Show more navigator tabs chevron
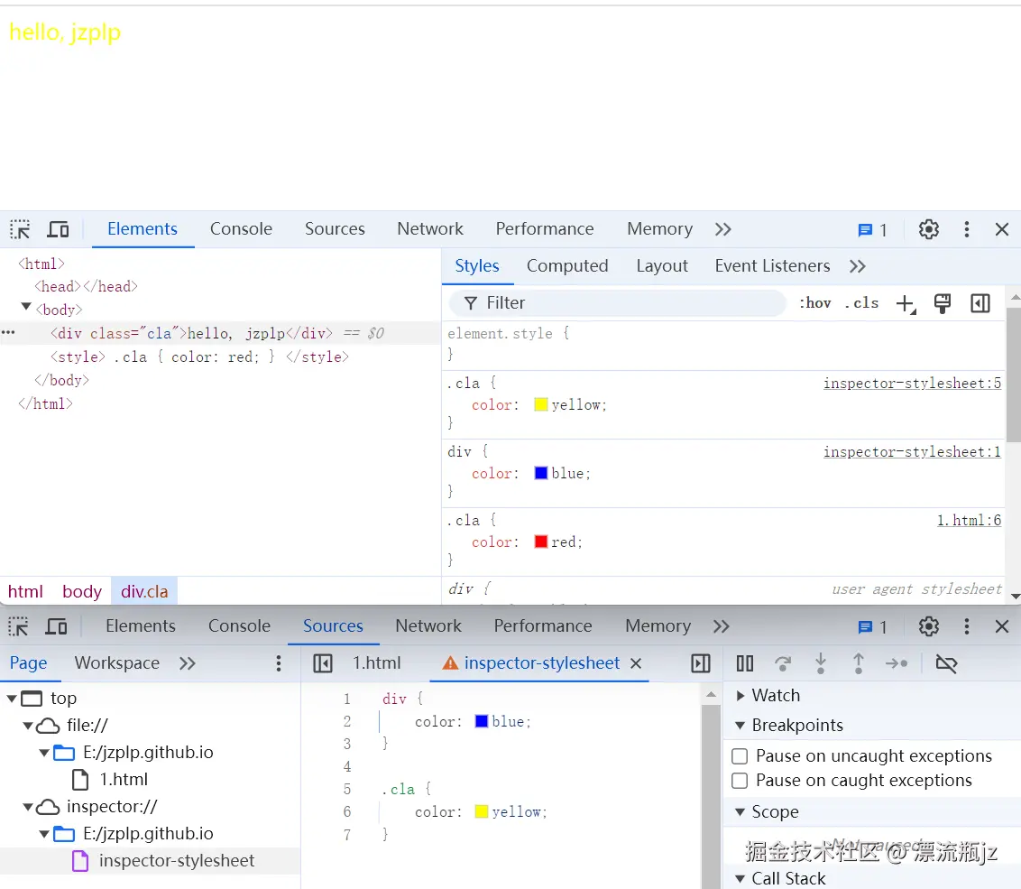Screen dimensions: 1021x889 pos(188,663)
